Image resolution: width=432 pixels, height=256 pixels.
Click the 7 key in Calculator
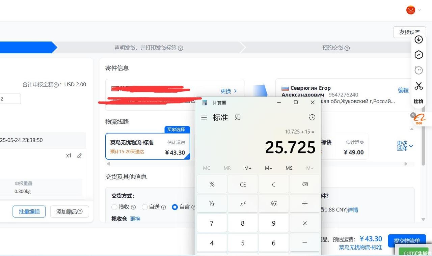[x=212, y=223]
